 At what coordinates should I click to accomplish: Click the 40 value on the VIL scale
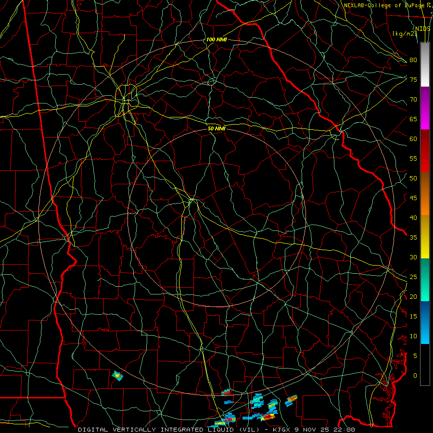(413, 217)
